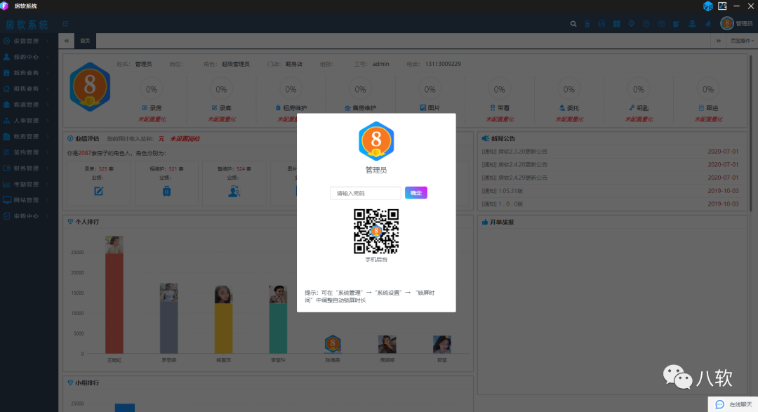Click the window icon next to the VR icon
Image resolution: width=758 pixels, height=412 pixels.
722,6
